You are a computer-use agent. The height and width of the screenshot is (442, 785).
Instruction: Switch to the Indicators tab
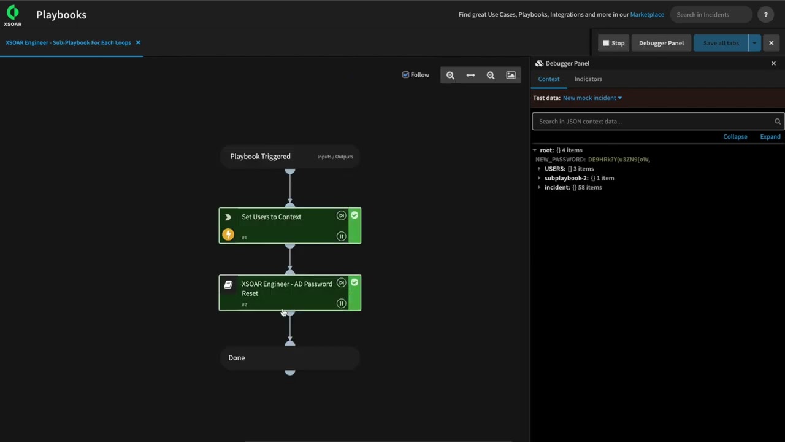coord(588,79)
